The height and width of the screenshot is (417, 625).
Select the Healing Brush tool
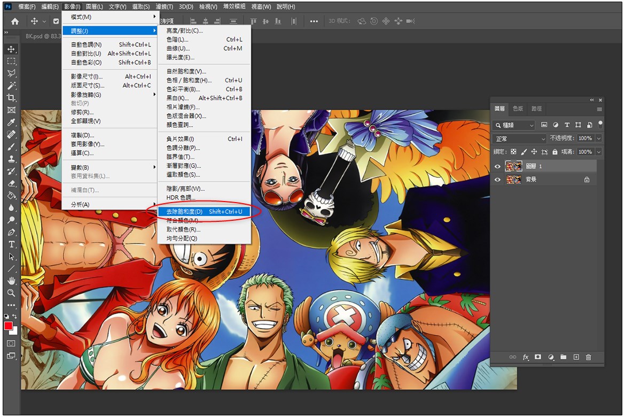(11, 134)
